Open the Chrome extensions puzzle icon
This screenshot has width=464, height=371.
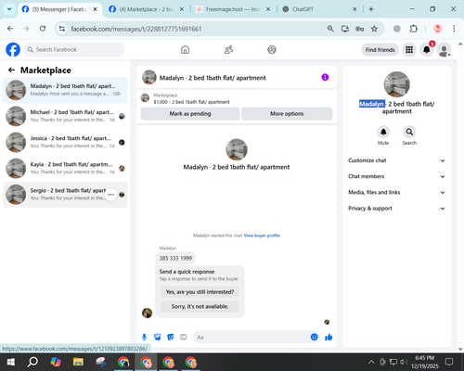(x=413, y=29)
